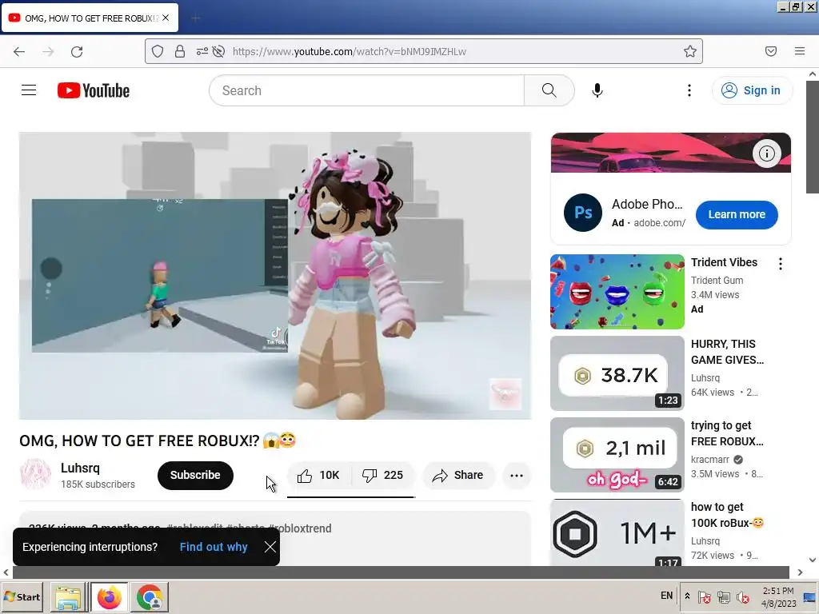Start voice search with the microphone
Viewport: 819px width, 614px height.
(x=597, y=90)
